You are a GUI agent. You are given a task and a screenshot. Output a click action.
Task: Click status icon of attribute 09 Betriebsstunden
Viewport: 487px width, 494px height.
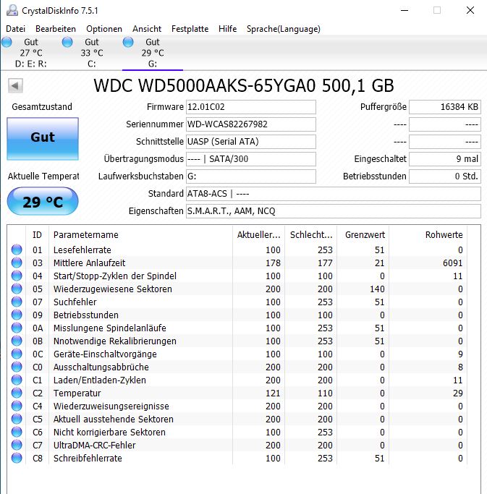pyautogui.click(x=17, y=315)
